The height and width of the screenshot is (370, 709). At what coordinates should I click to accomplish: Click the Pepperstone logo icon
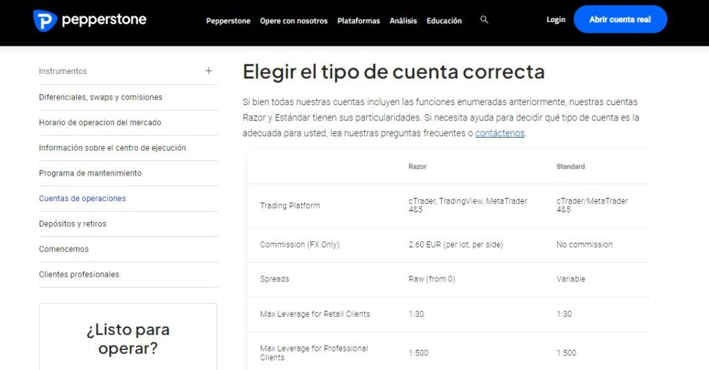click(x=45, y=20)
